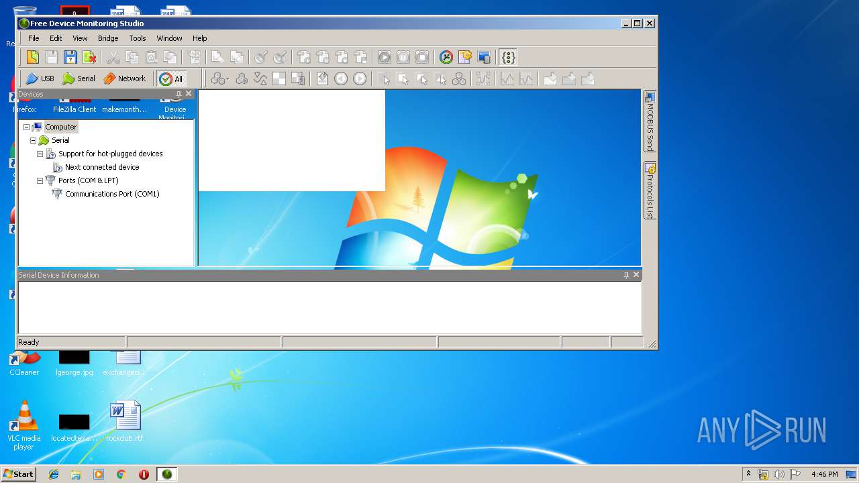Open Internet Explorer from taskbar
The image size is (859, 483).
tap(54, 474)
